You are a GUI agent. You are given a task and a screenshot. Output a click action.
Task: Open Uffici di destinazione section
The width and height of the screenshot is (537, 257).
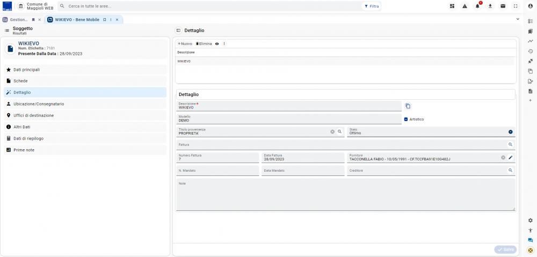[x=85, y=115]
